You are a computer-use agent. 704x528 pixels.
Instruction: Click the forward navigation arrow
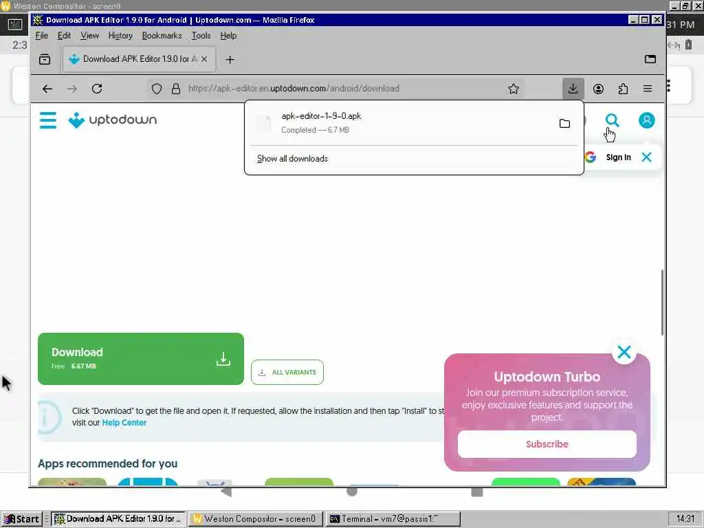[x=71, y=89]
